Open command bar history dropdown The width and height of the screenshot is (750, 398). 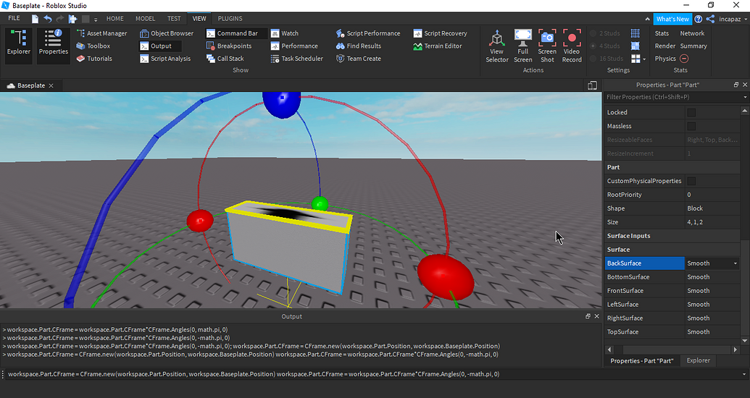coord(744,374)
